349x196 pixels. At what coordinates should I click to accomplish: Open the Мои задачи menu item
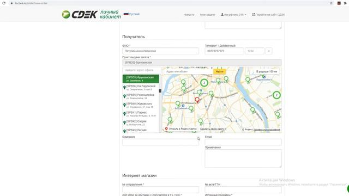pyautogui.click(x=207, y=15)
